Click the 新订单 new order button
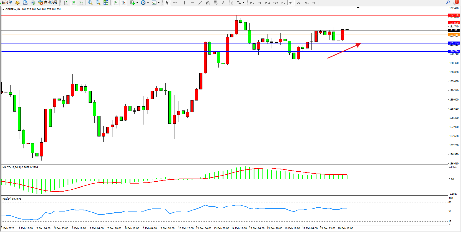461x232 pixels. coord(7,2)
